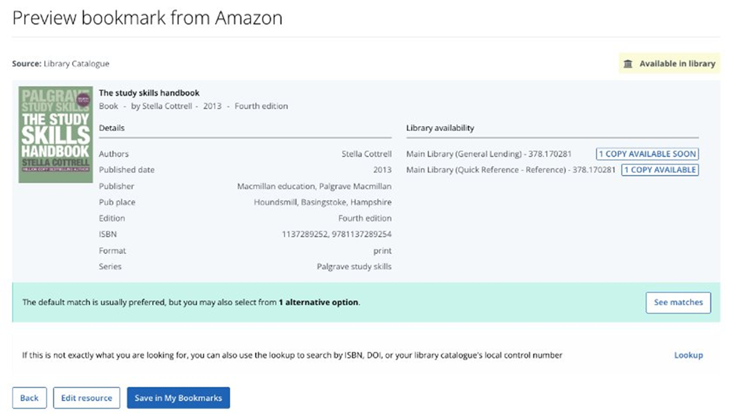739x414 pixels.
Task: Click the Main Library General Lending entry
Action: point(488,154)
